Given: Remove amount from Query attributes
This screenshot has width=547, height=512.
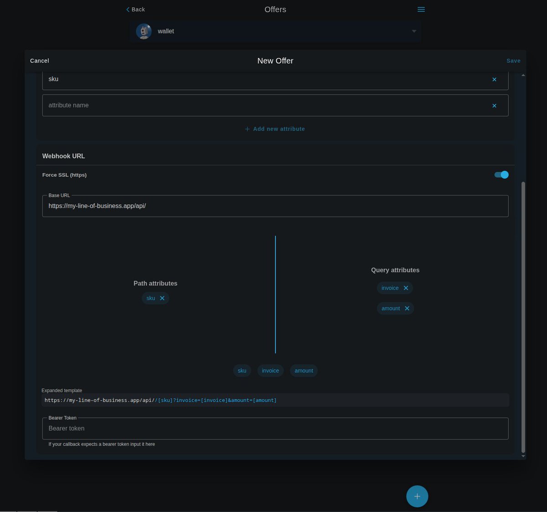Looking at the screenshot, I should click(407, 309).
